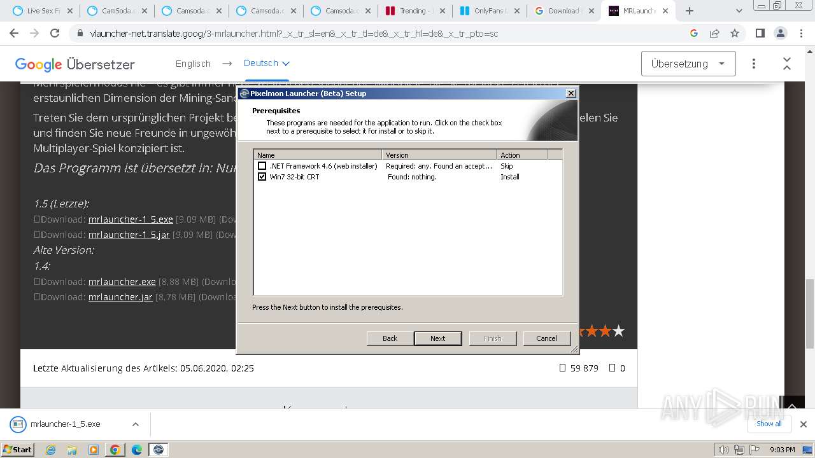
Task: Open the media player taskbar icon
Action: click(x=94, y=450)
